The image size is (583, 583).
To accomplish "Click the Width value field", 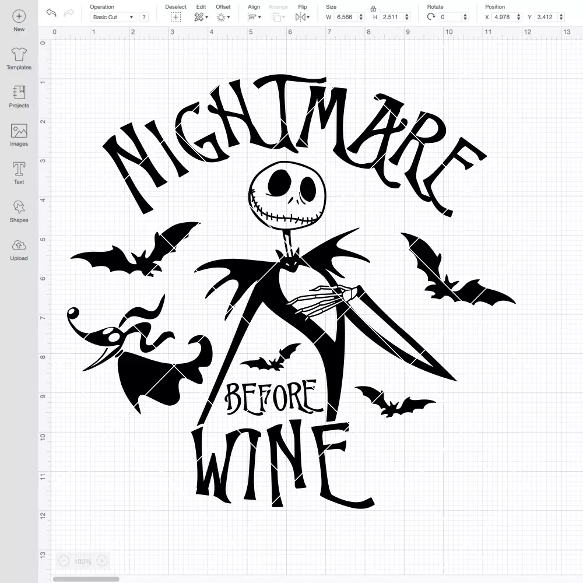I will 345,17.
